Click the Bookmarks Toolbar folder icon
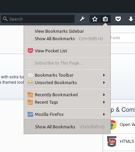Viewport: 135px width, 152px height. [30, 75]
